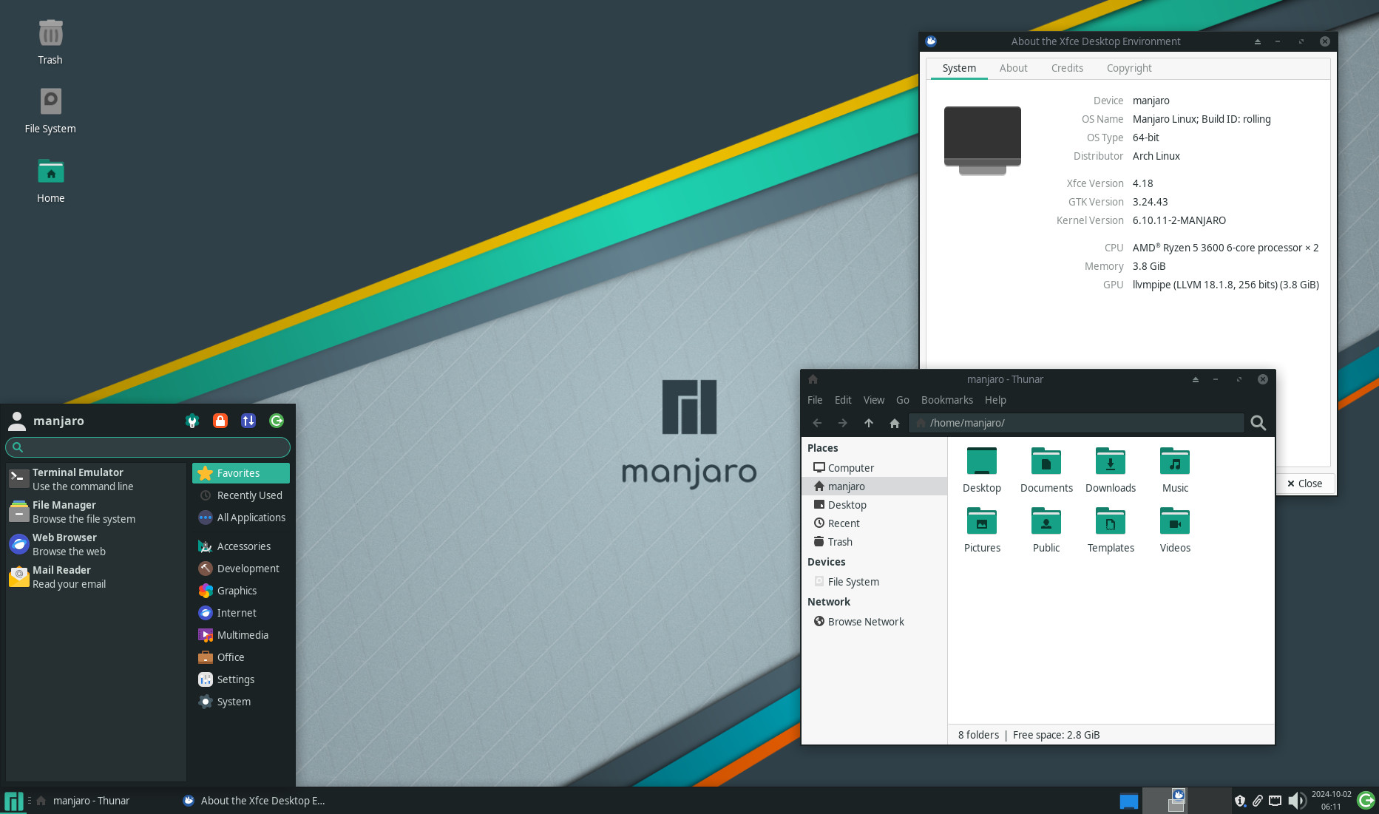Switch to the Credits tab
The image size is (1379, 814).
click(1067, 68)
